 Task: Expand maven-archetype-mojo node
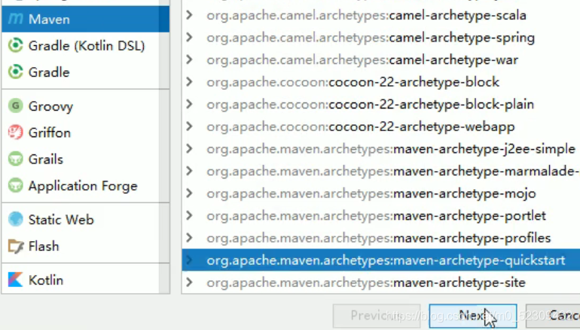point(189,193)
